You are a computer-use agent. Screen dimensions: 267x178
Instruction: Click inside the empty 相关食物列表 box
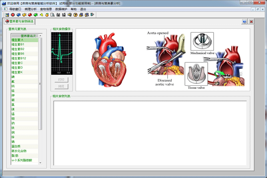150,133
